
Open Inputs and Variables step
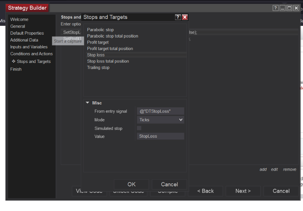coord(29,47)
